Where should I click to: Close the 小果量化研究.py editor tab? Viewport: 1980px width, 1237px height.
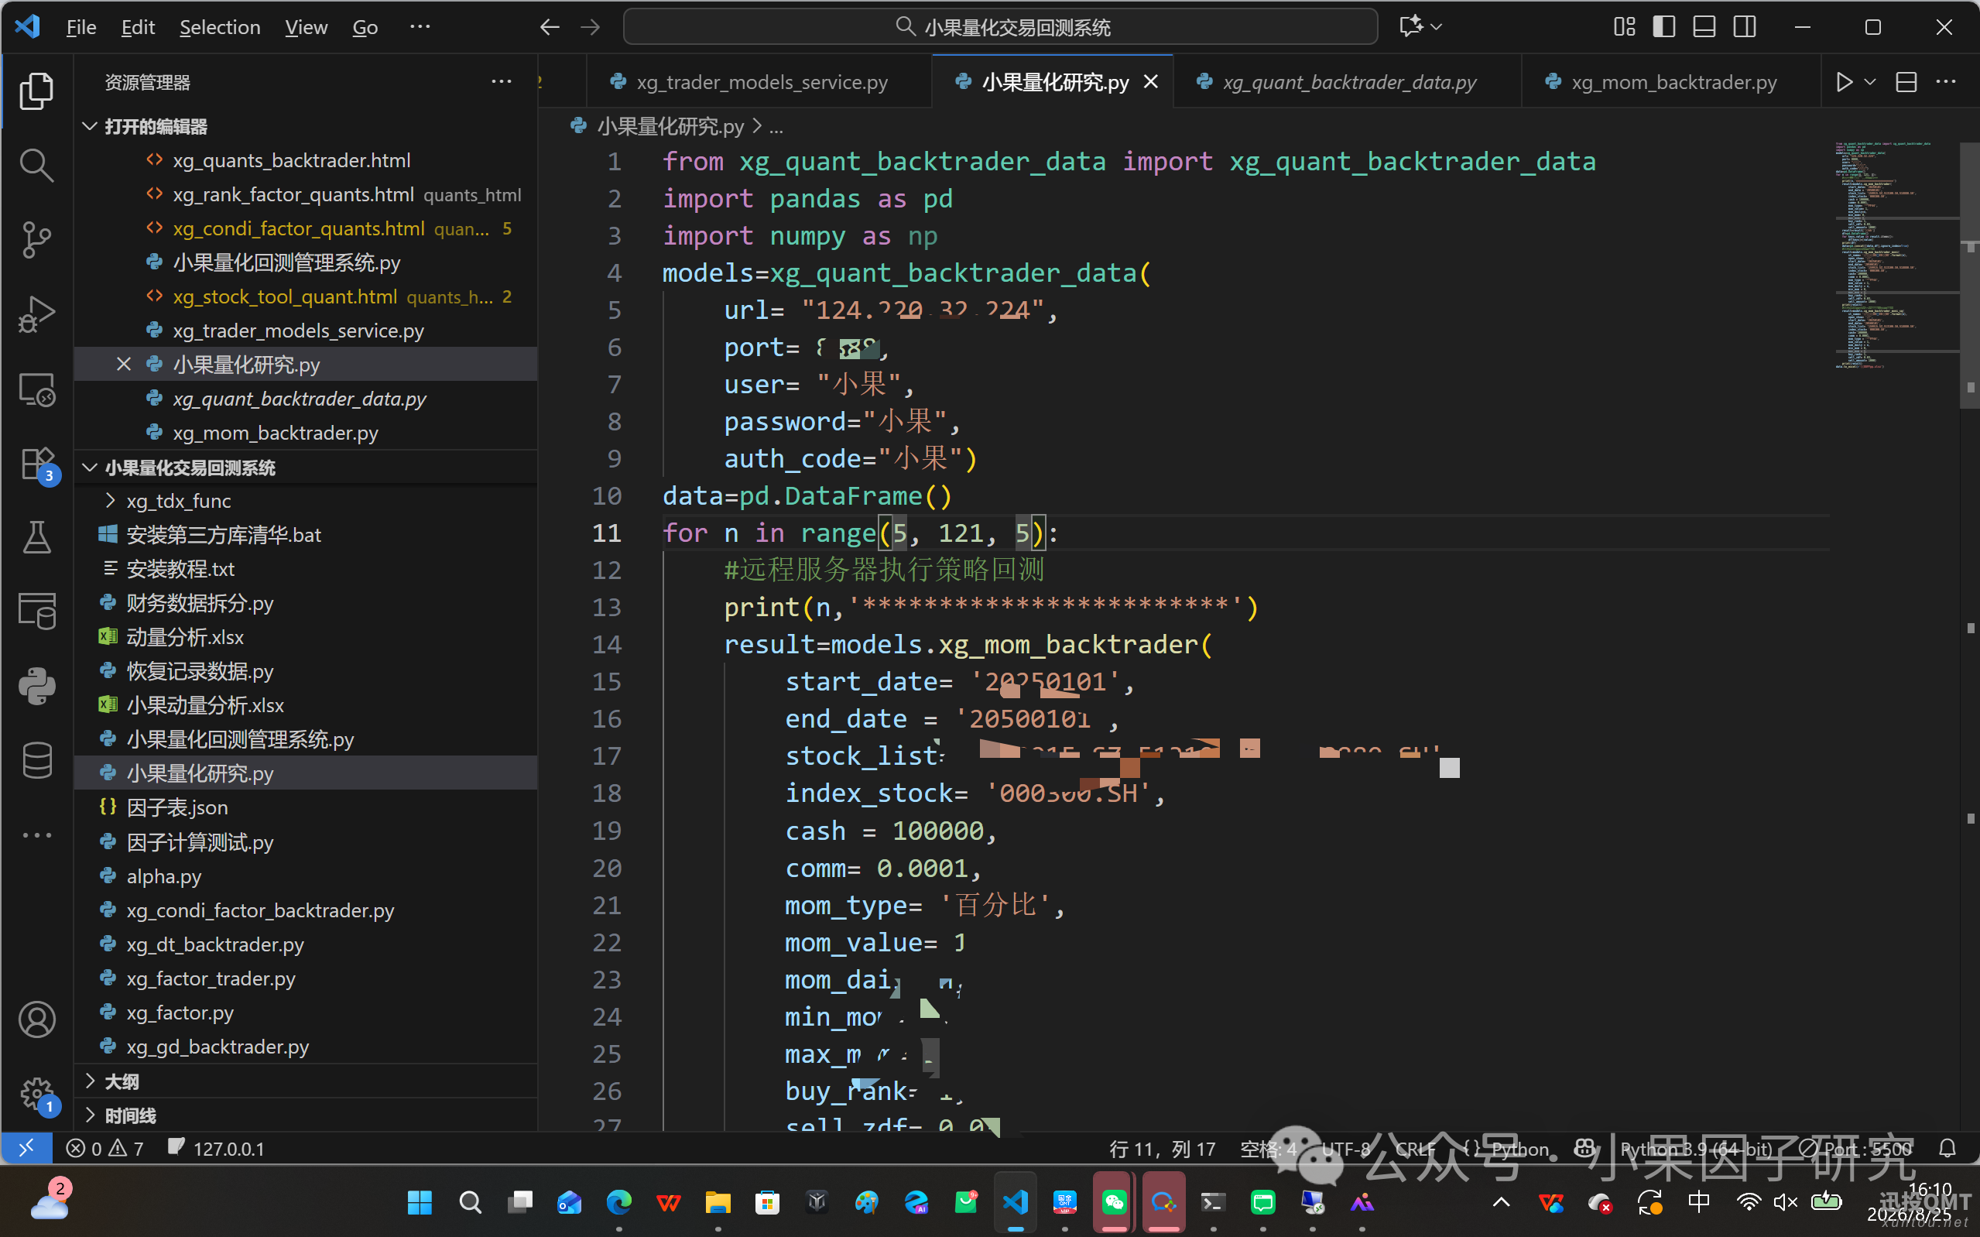point(1151,82)
